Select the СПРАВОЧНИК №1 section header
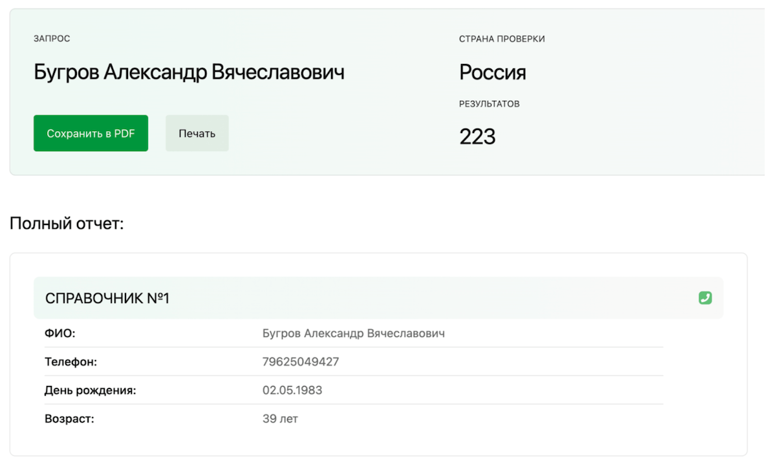776x466 pixels. tap(378, 298)
